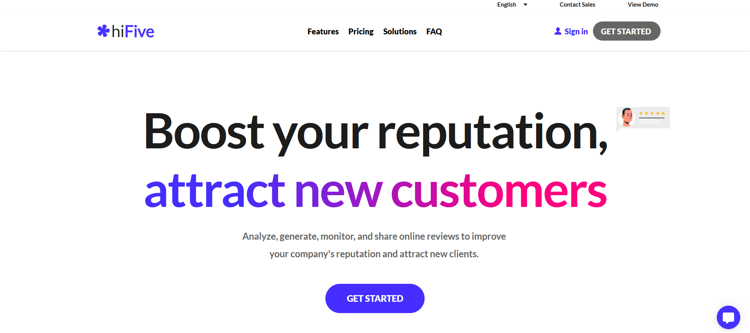This screenshot has width=750, height=333.
Task: Go to the Pricing section
Action: 361,31
